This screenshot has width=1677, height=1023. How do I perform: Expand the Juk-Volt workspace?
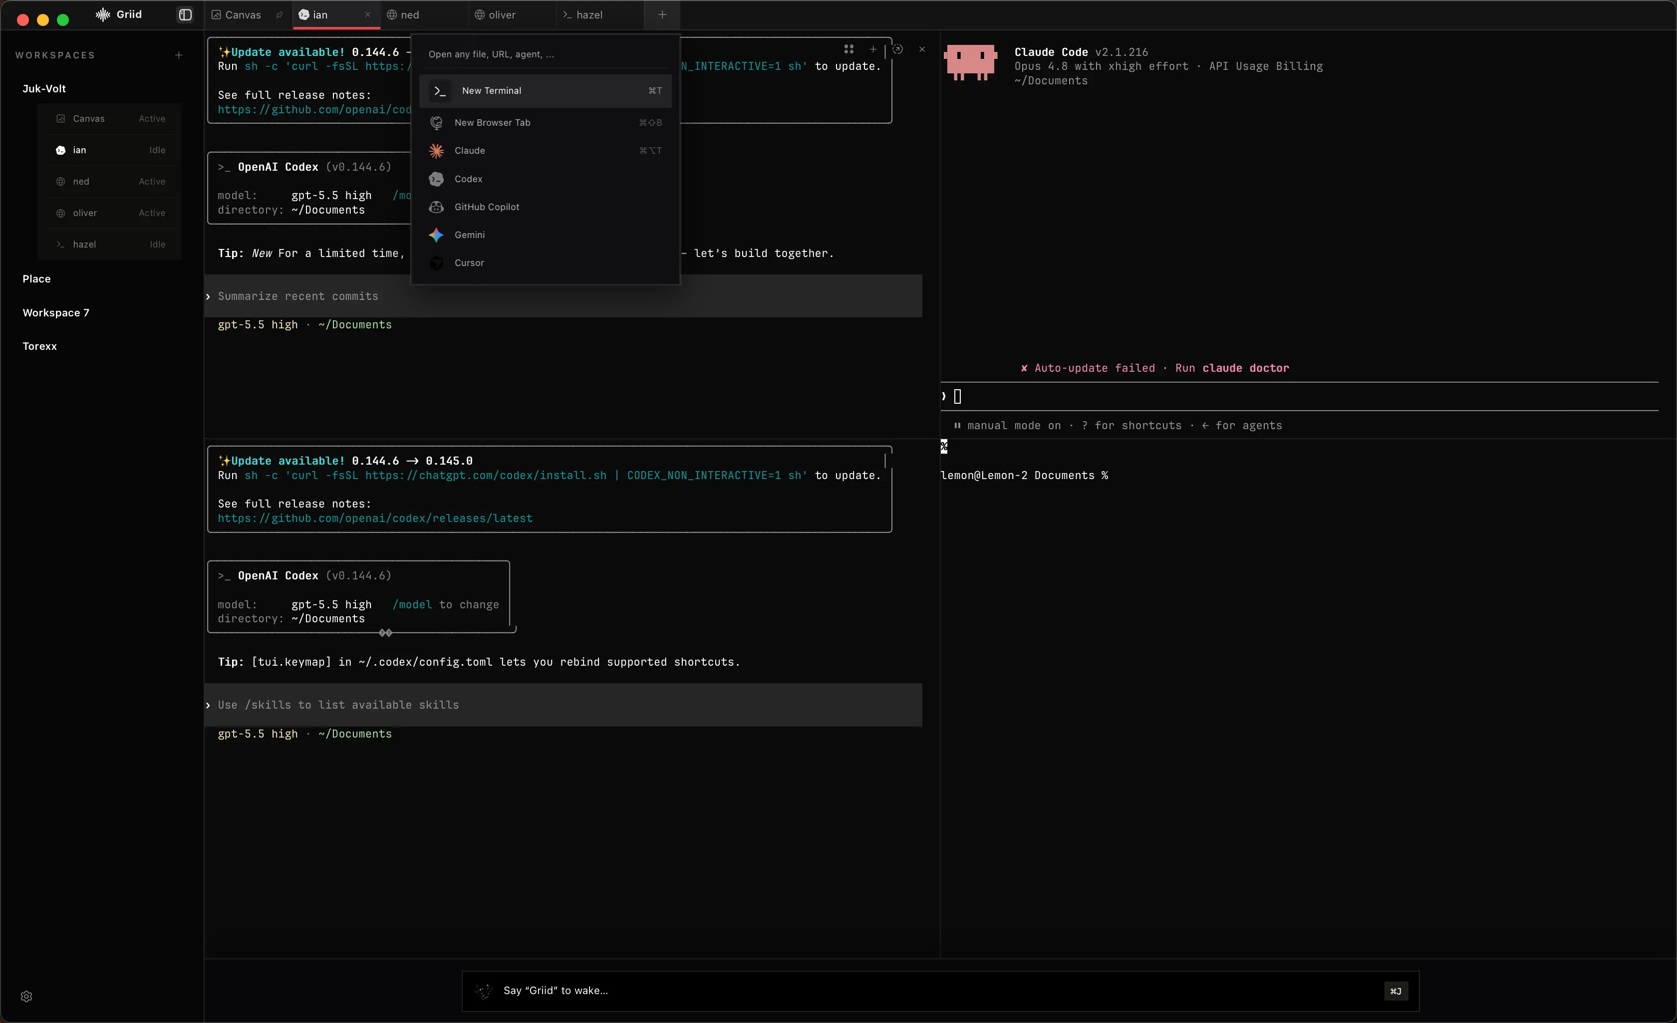pos(44,88)
